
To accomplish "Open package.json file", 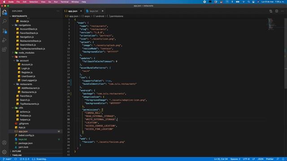I will [26, 143].
